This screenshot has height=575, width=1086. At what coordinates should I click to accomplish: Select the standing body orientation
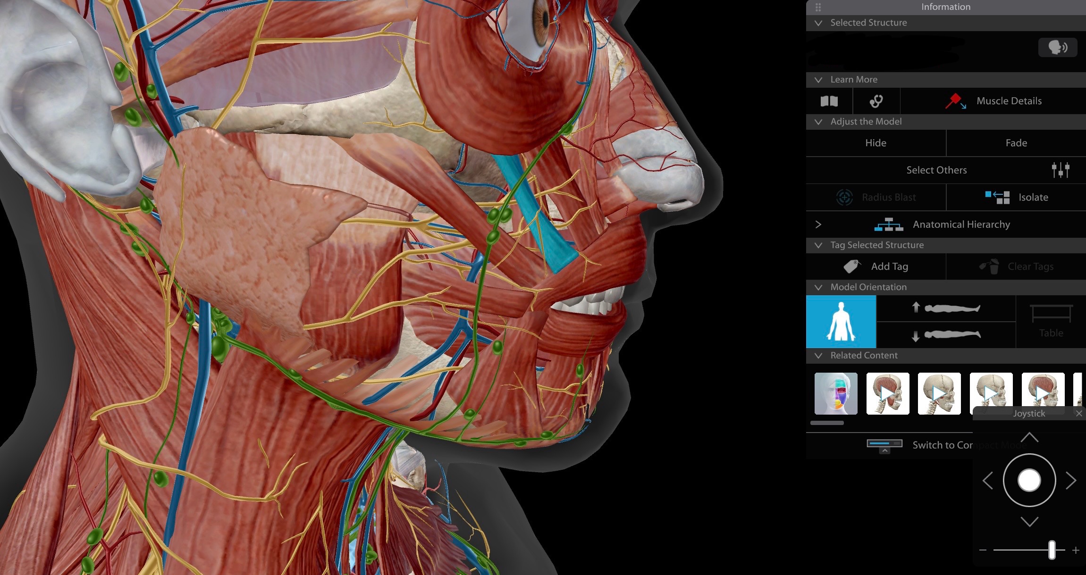coord(841,322)
